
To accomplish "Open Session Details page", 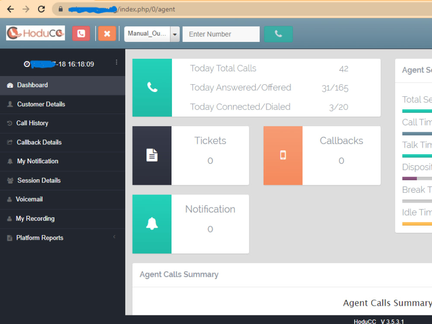I will [x=63, y=181].
